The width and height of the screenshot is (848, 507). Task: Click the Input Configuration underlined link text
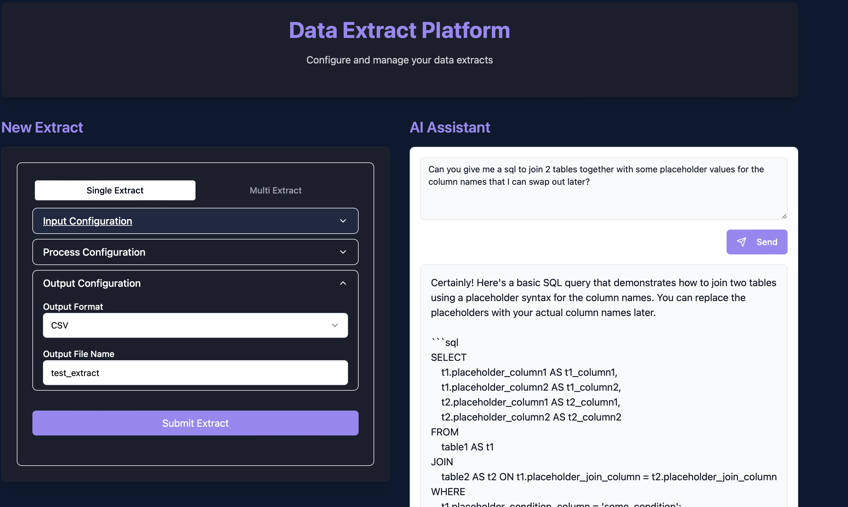pos(87,221)
